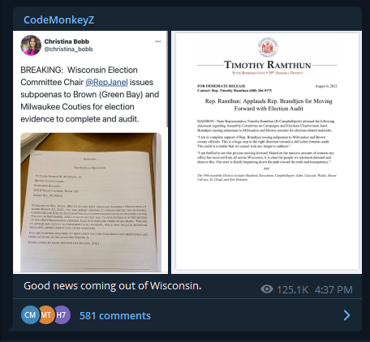Open the subpoena photo in the tweet
370x342 pixels.
pos(91,203)
